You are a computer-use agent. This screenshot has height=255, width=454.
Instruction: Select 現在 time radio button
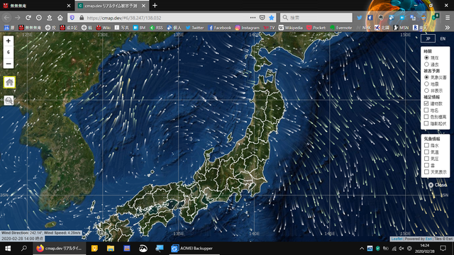tap(426, 57)
